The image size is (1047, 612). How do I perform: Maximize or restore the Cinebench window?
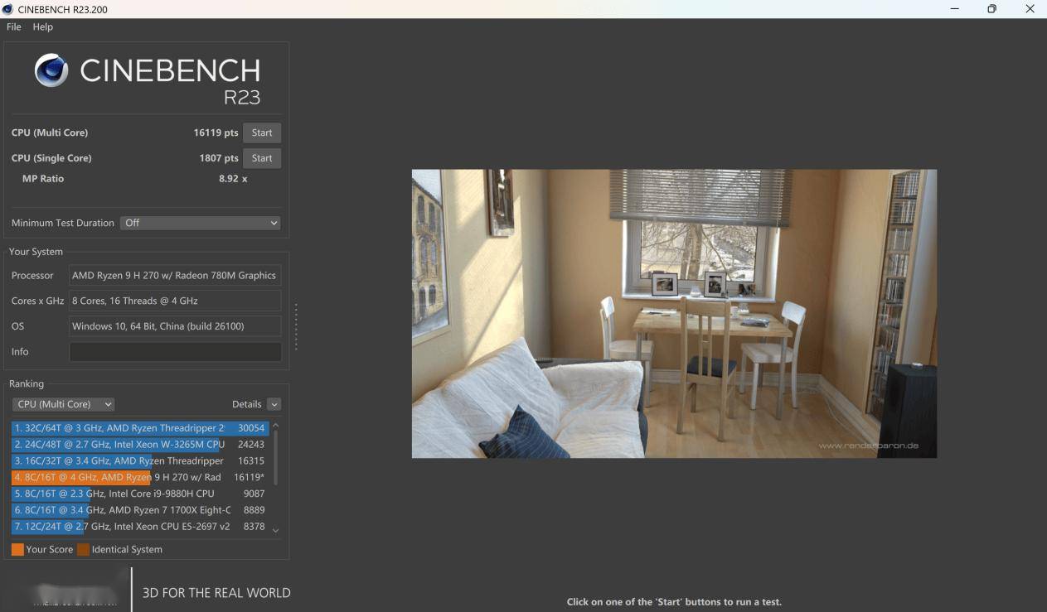(x=991, y=9)
